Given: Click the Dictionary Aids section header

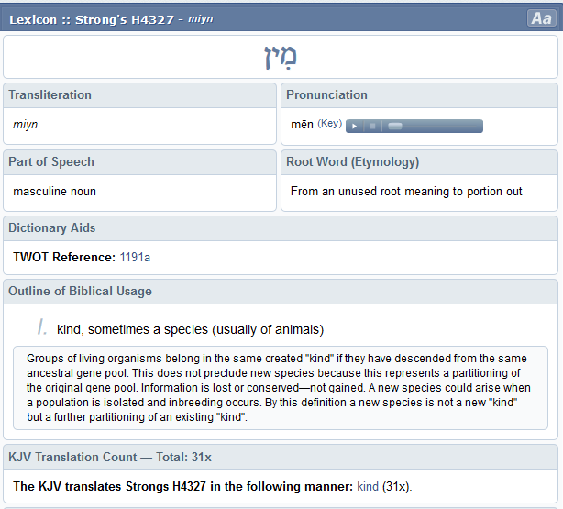Looking at the screenshot, I should (x=52, y=228).
